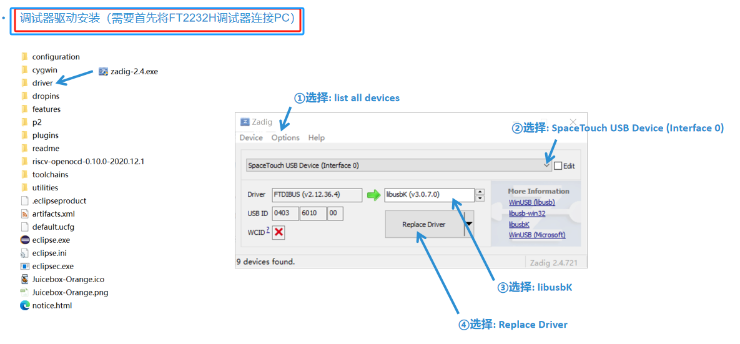Expand the SpaceTouch USB Device dropdown
This screenshot has height=344, width=740.
(547, 165)
